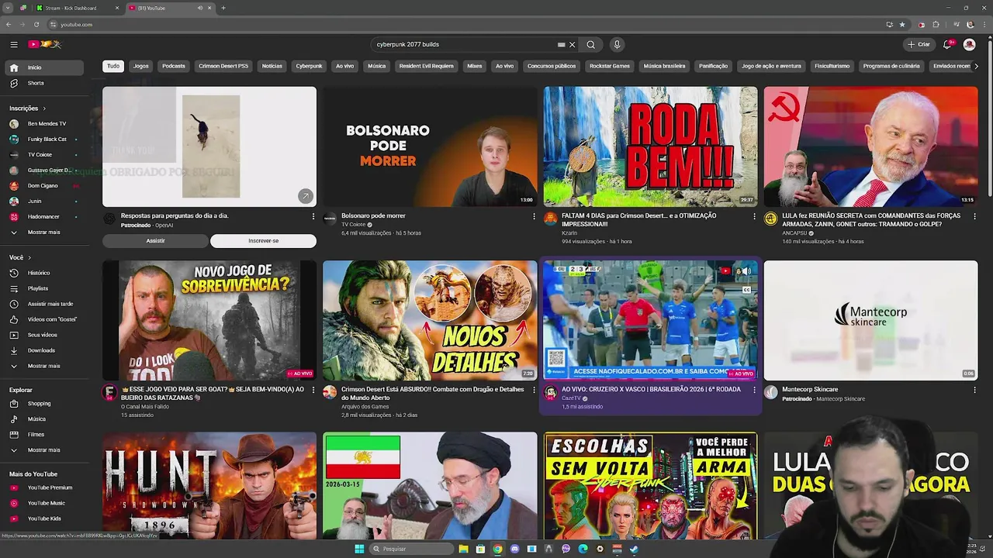Open the notifications bell

coord(947,44)
